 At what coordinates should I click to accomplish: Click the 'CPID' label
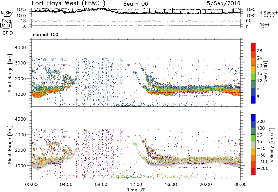point(8,33)
